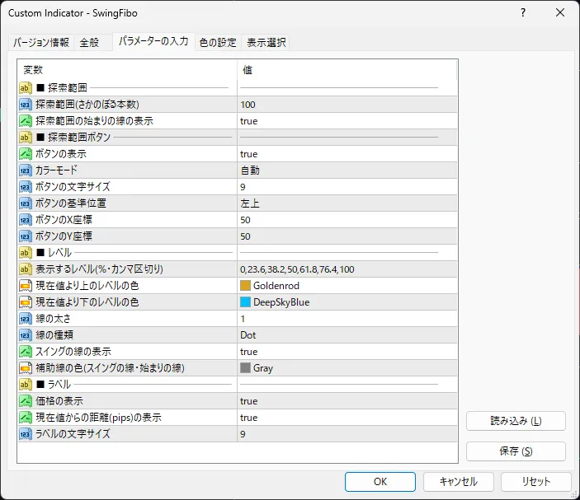The width and height of the screenshot is (580, 500).
Task: Click the bool icon beside 現在値からの距離(pips)の表示
Action: point(25,418)
